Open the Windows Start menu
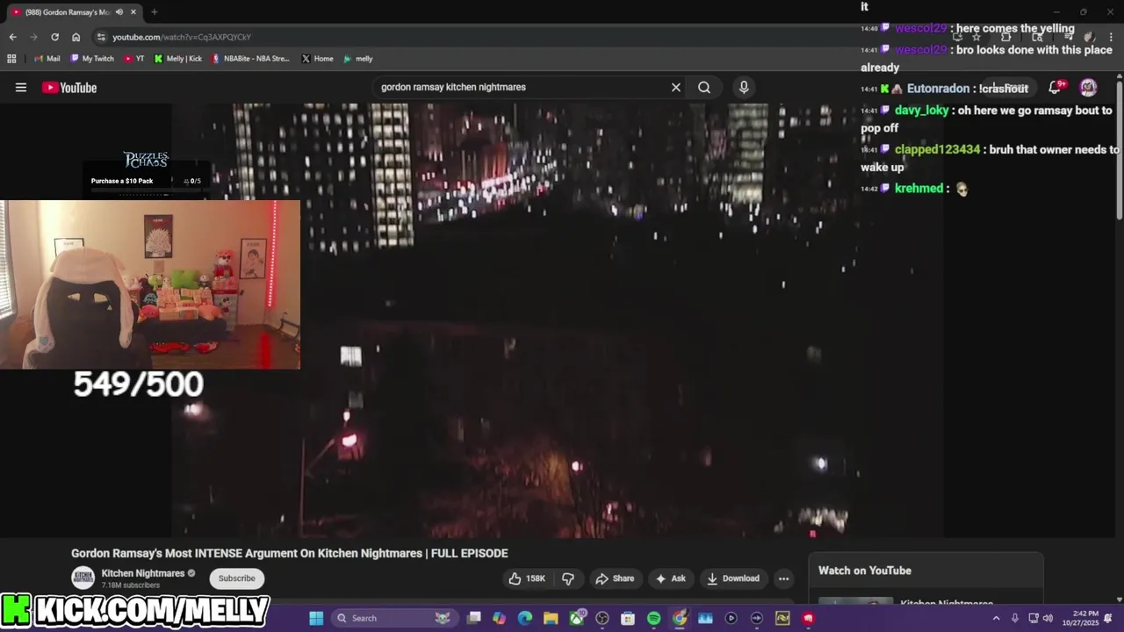The image size is (1124, 632). pos(316,618)
